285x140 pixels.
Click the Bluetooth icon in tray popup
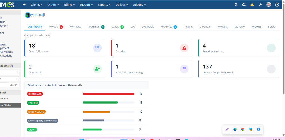pos(259,129)
